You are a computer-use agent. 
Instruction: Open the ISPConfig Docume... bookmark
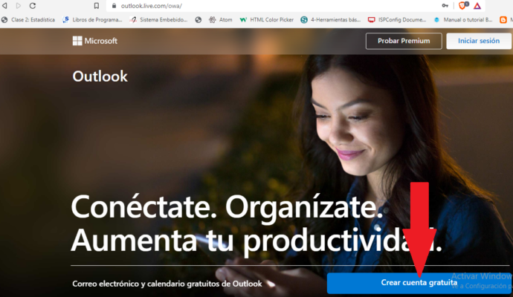click(x=399, y=20)
